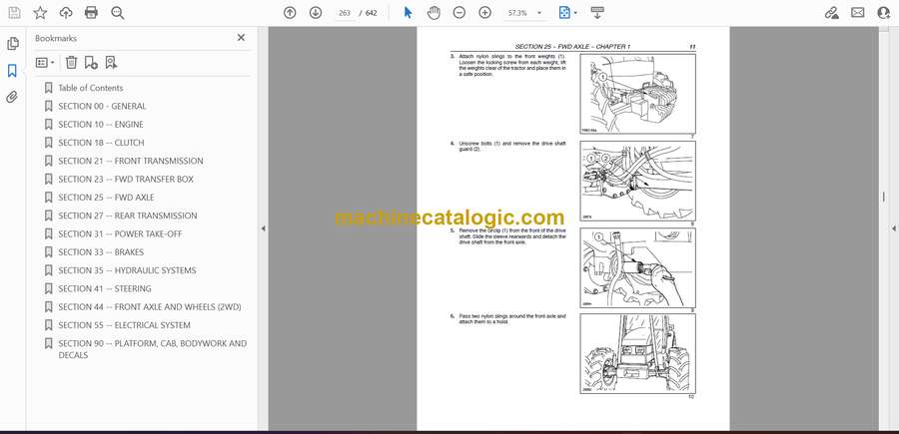
Task: Select SECTION 55 -- ELECTRICAL SYSTEM bookmark
Action: click(x=125, y=325)
